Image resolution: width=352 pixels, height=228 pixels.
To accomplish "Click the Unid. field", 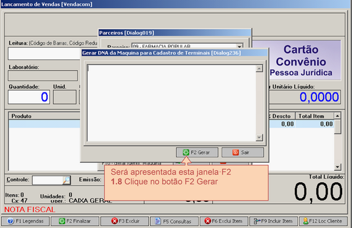I will pos(65,97).
